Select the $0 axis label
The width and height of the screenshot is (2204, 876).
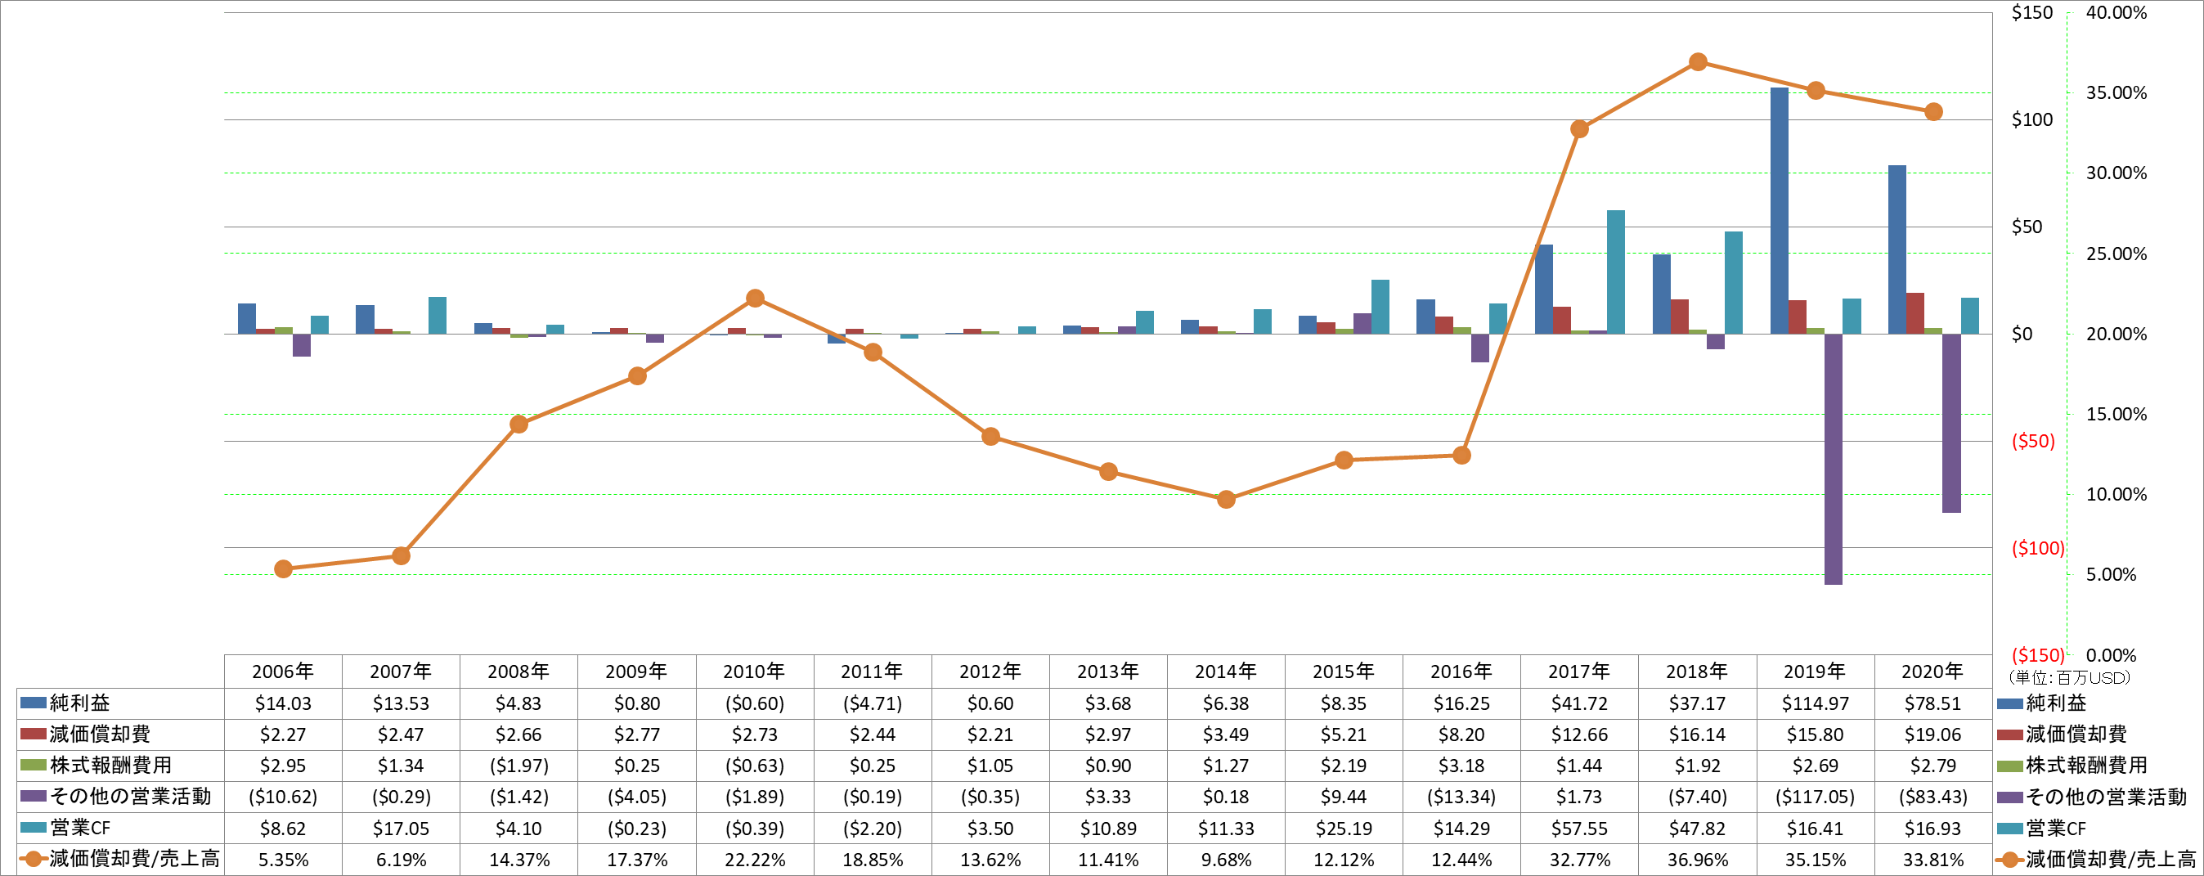tap(2022, 335)
